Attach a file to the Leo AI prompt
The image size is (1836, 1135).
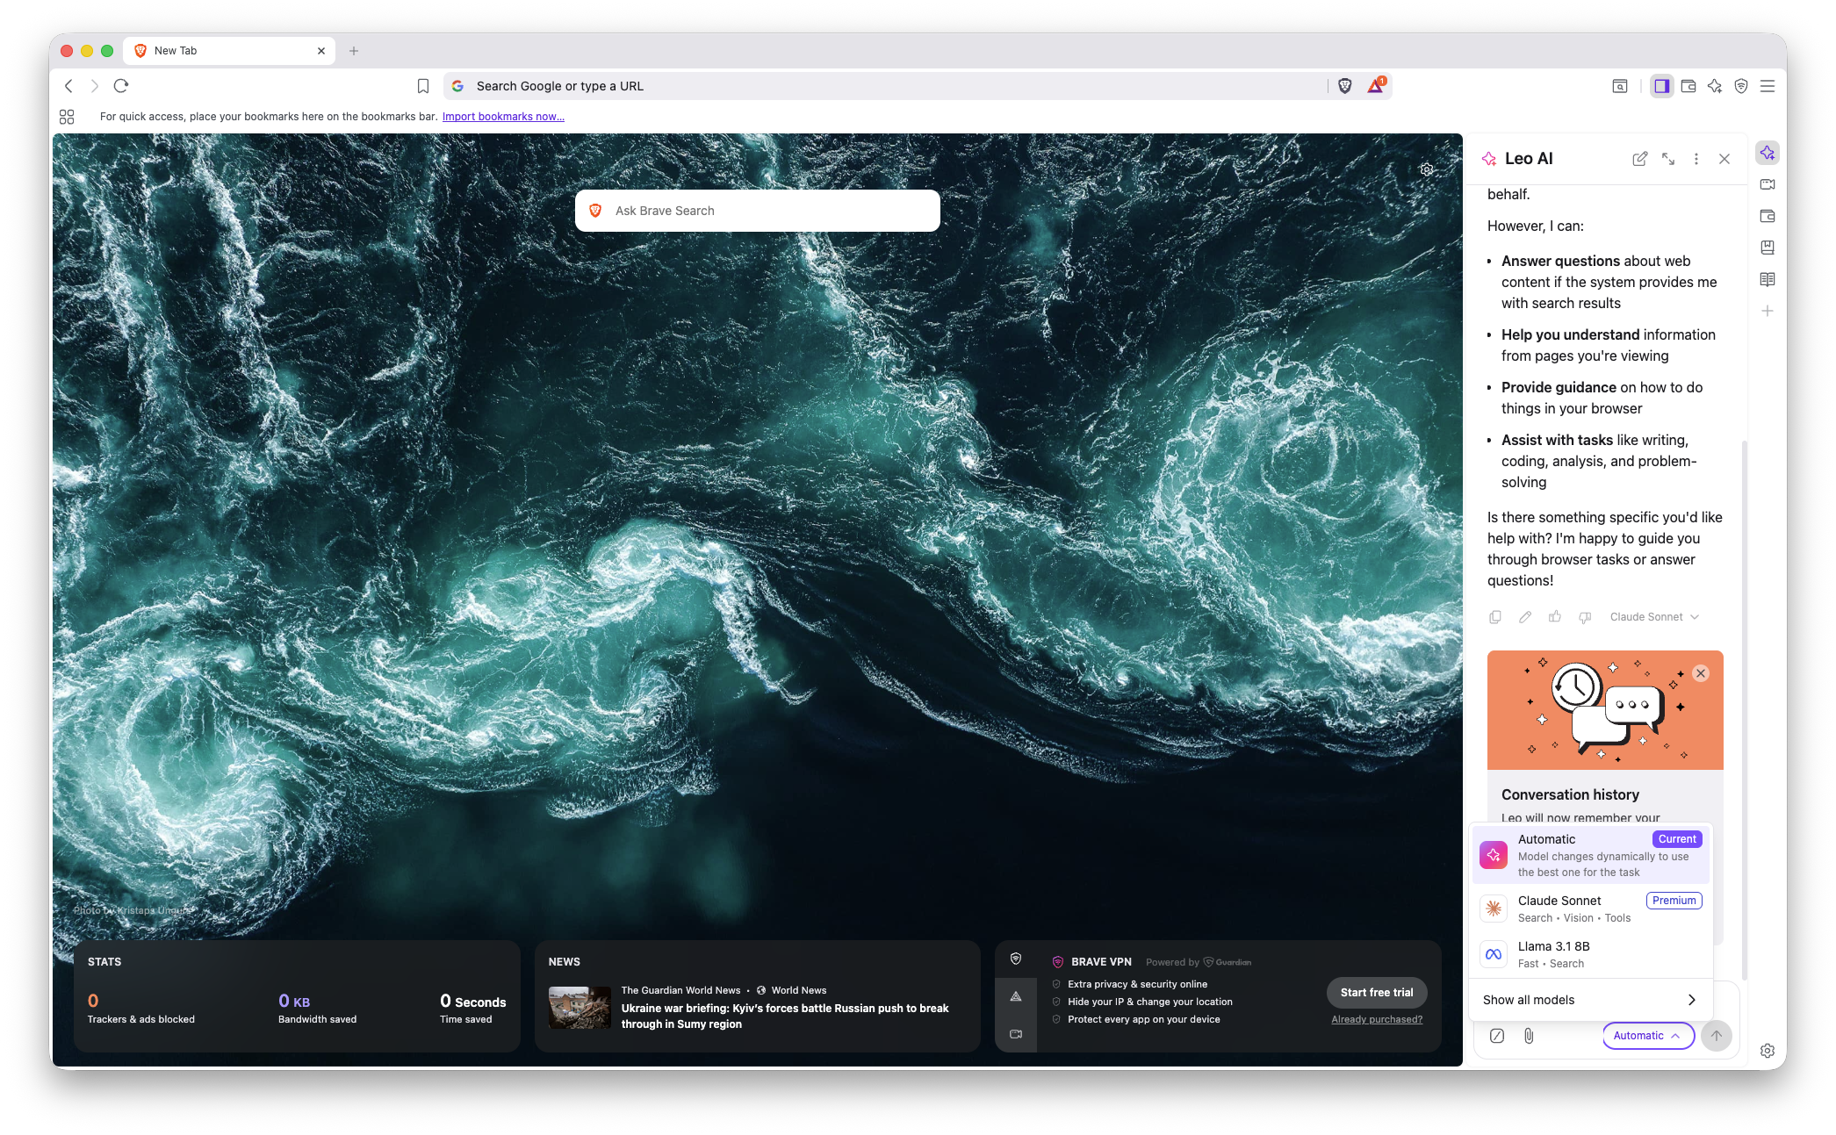point(1530,1036)
